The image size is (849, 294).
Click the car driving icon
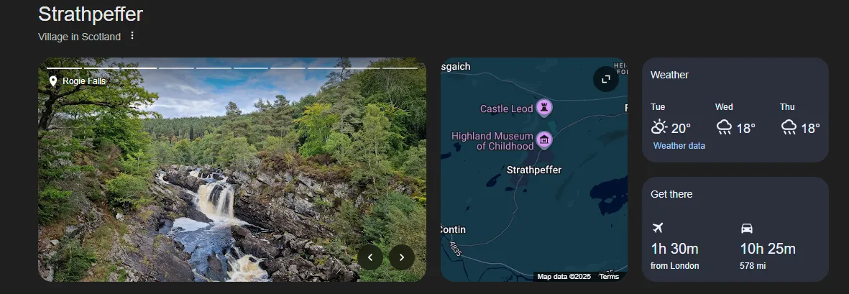point(747,228)
